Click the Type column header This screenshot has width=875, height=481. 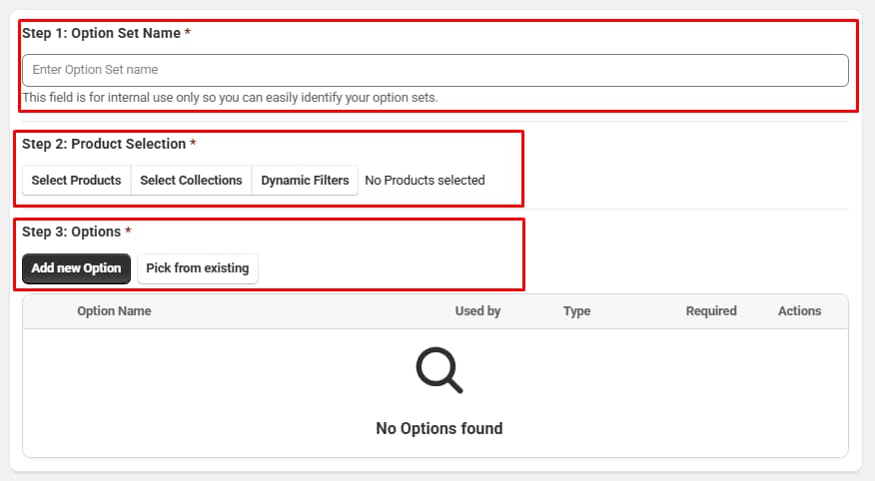(x=576, y=311)
